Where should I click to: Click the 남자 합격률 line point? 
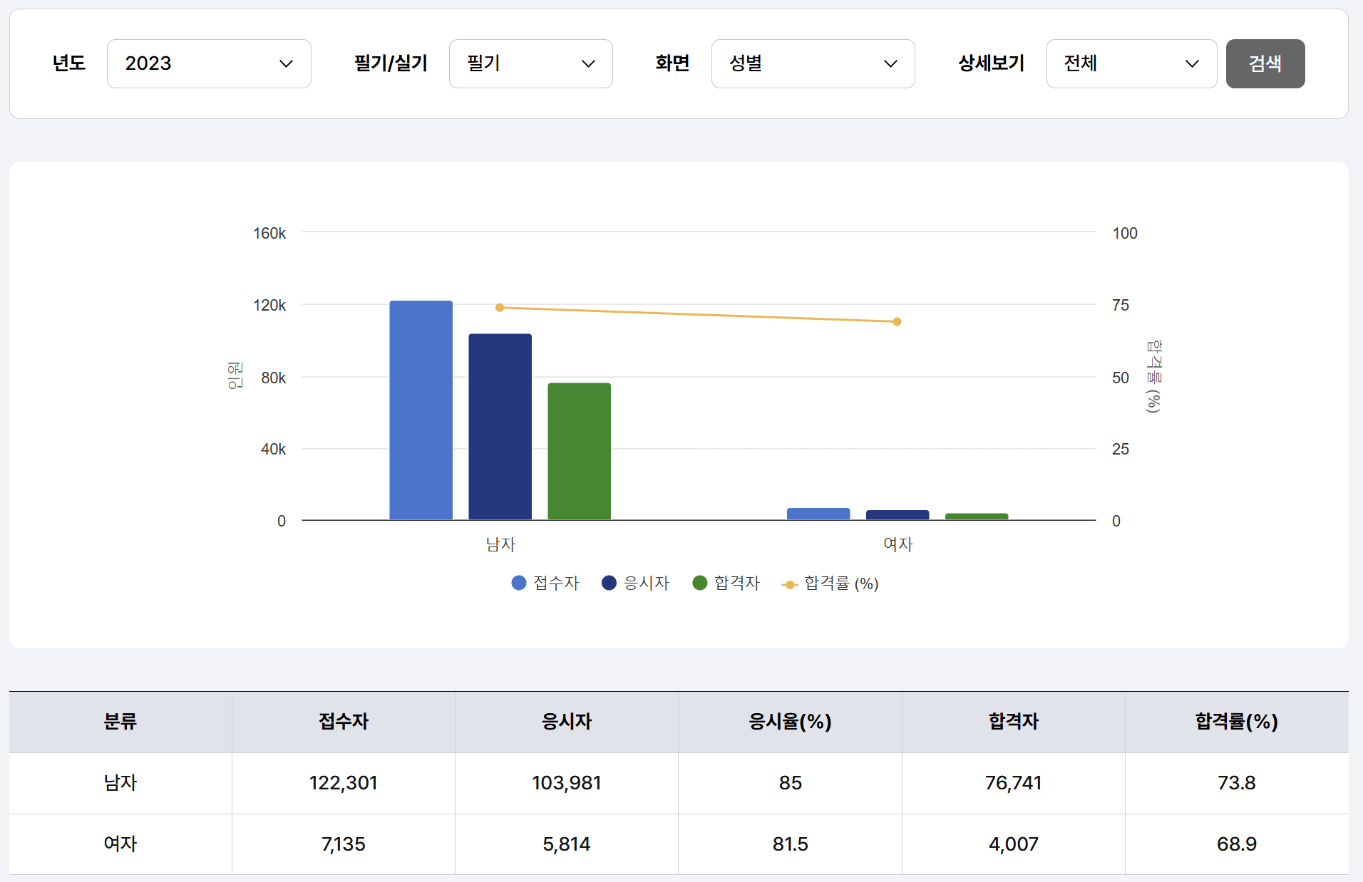(500, 308)
